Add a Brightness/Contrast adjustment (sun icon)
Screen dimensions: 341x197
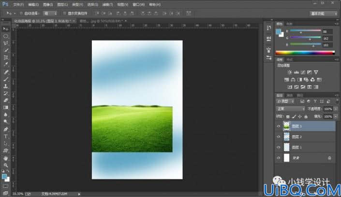289,72
